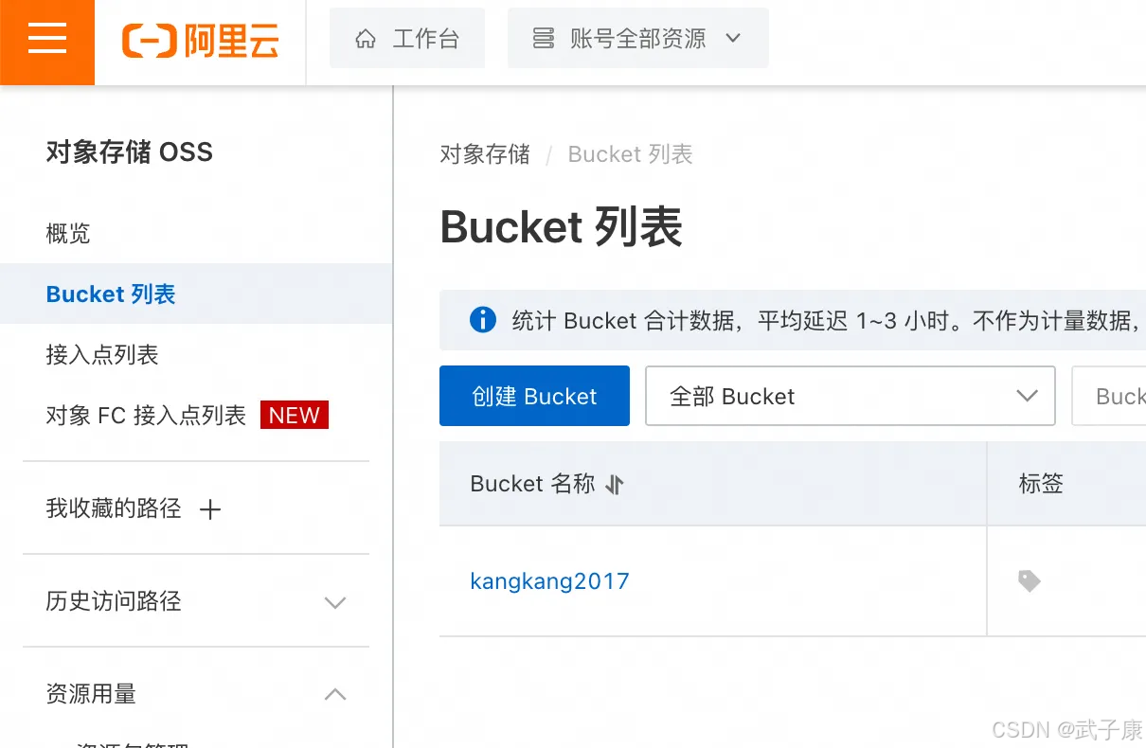The width and height of the screenshot is (1146, 748).
Task: Click the red NEW badge
Action: coord(295,415)
